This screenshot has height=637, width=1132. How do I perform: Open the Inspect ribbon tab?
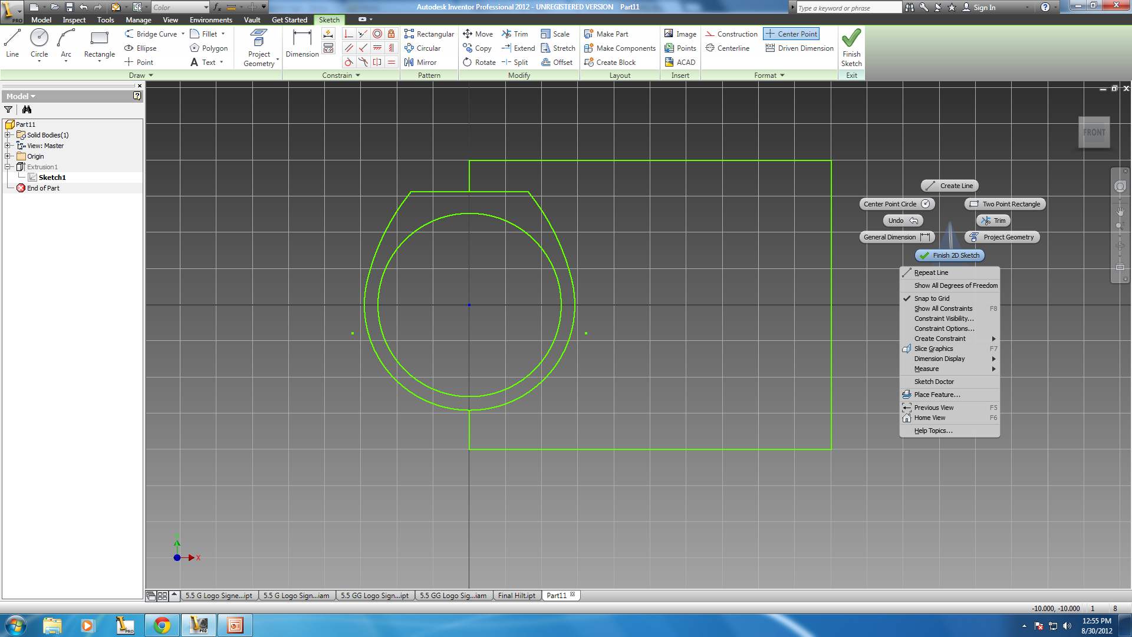tap(74, 19)
